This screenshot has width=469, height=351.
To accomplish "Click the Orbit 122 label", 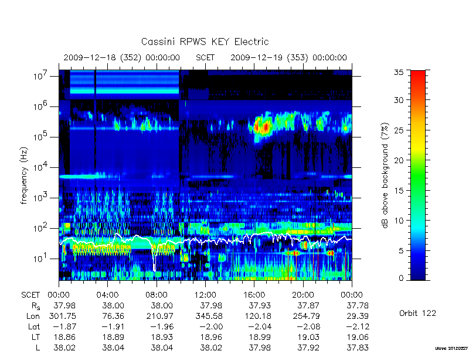I will [x=417, y=313].
